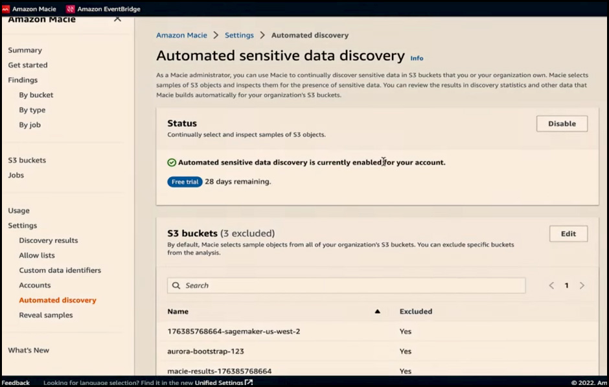View findings By type
This screenshot has width=609, height=387.
coord(32,110)
